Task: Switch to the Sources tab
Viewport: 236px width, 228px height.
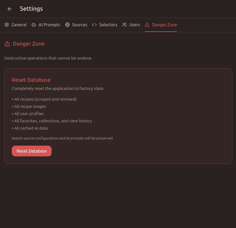Action: (79, 25)
